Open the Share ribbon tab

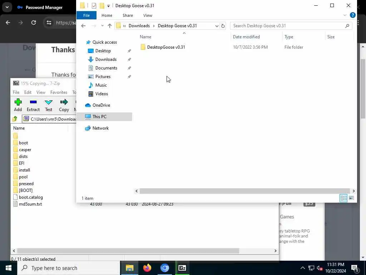pyautogui.click(x=128, y=15)
